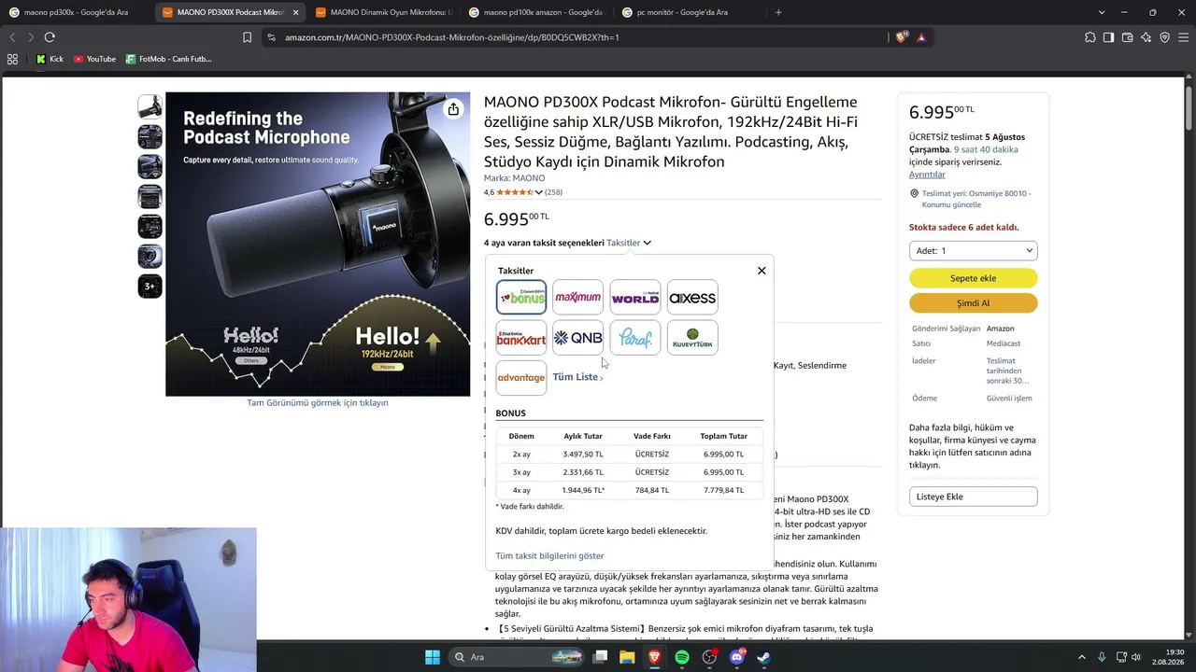Add the microphone to cart with Sepete ekle

coord(973,278)
